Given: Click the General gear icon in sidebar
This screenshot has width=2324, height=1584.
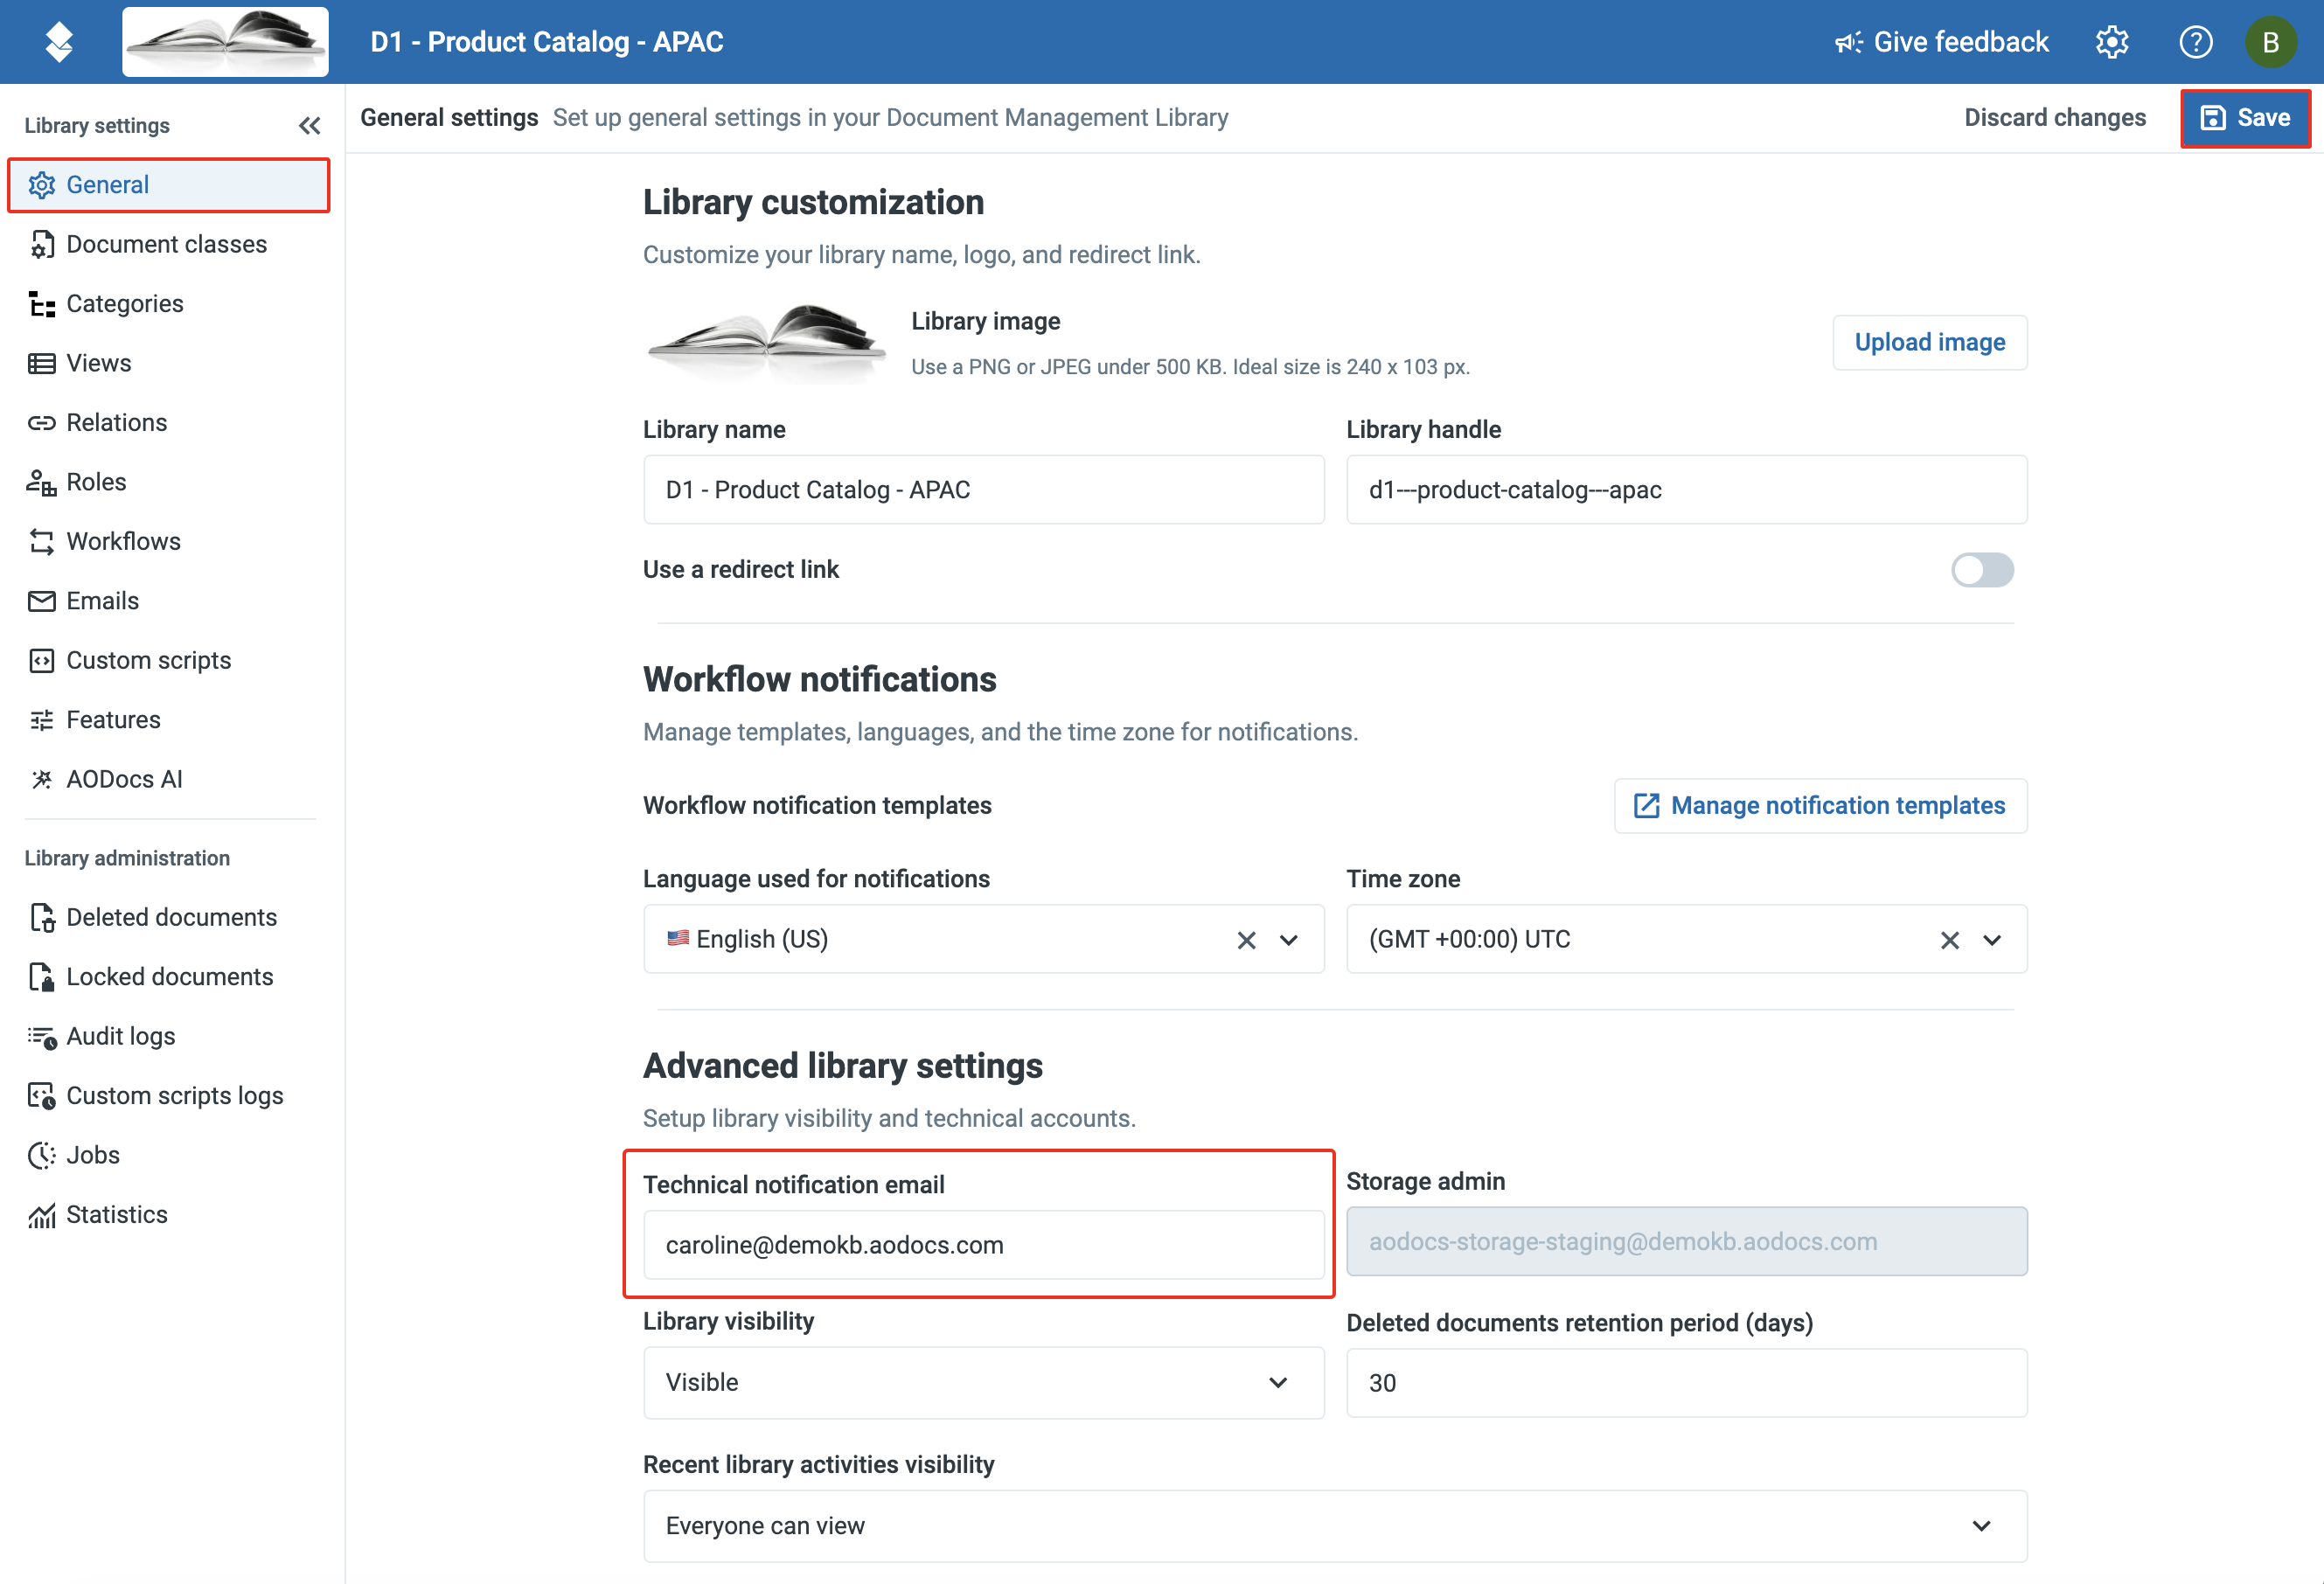Looking at the screenshot, I should [42, 185].
